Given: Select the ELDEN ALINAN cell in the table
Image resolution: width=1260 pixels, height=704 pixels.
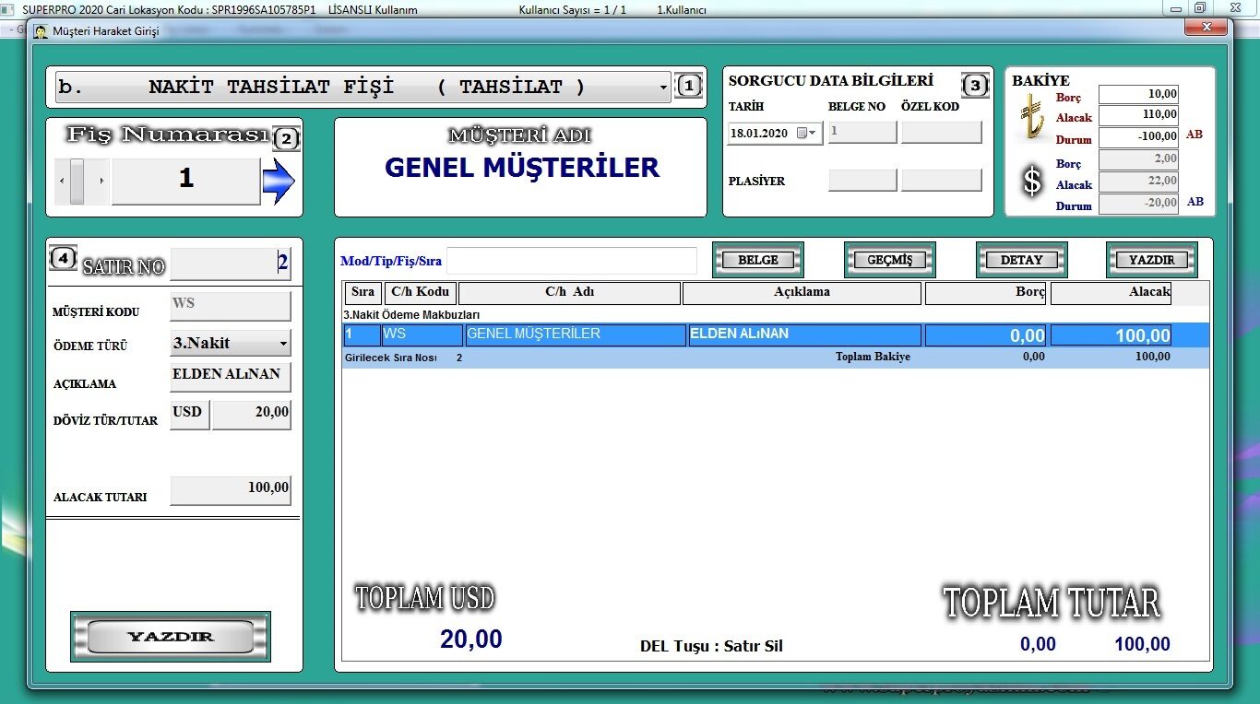Looking at the screenshot, I should 804,334.
